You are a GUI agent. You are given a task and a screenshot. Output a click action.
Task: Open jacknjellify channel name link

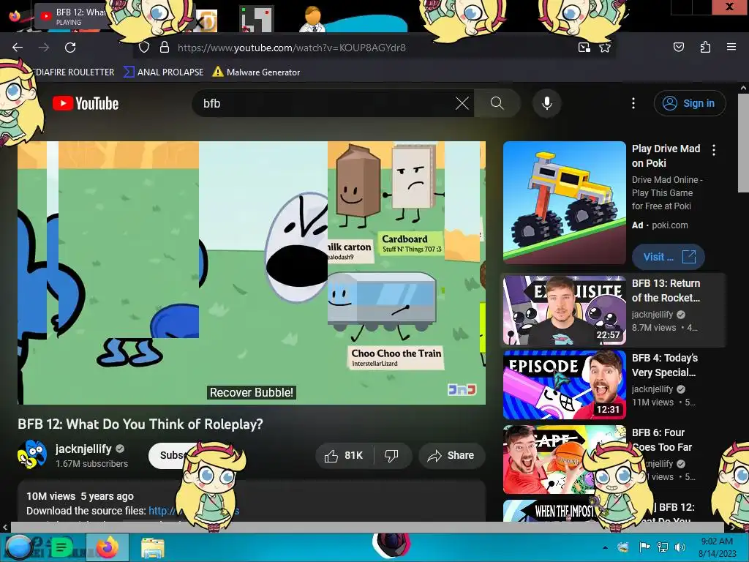coord(83,449)
